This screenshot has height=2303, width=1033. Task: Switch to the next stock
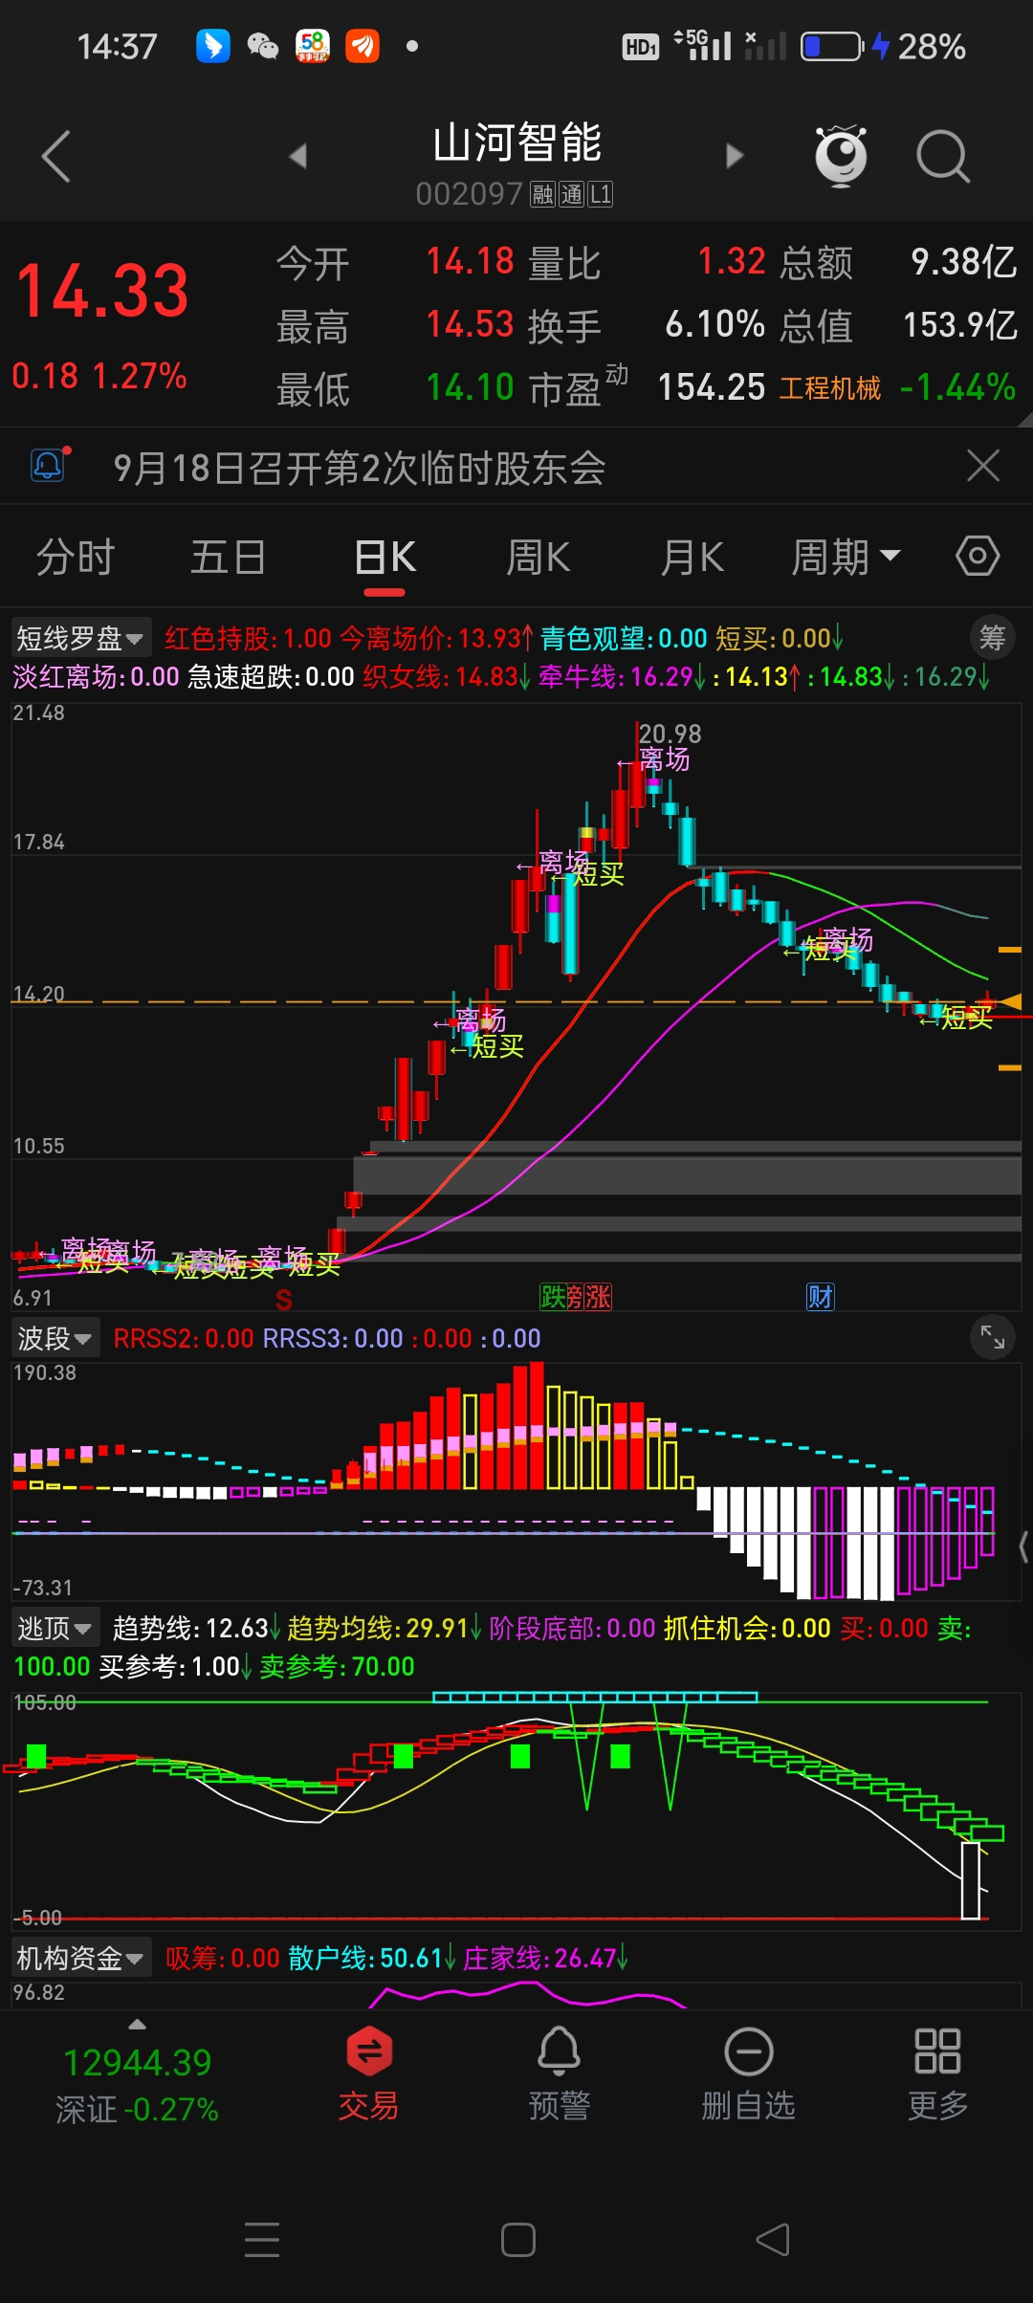pyautogui.click(x=735, y=155)
